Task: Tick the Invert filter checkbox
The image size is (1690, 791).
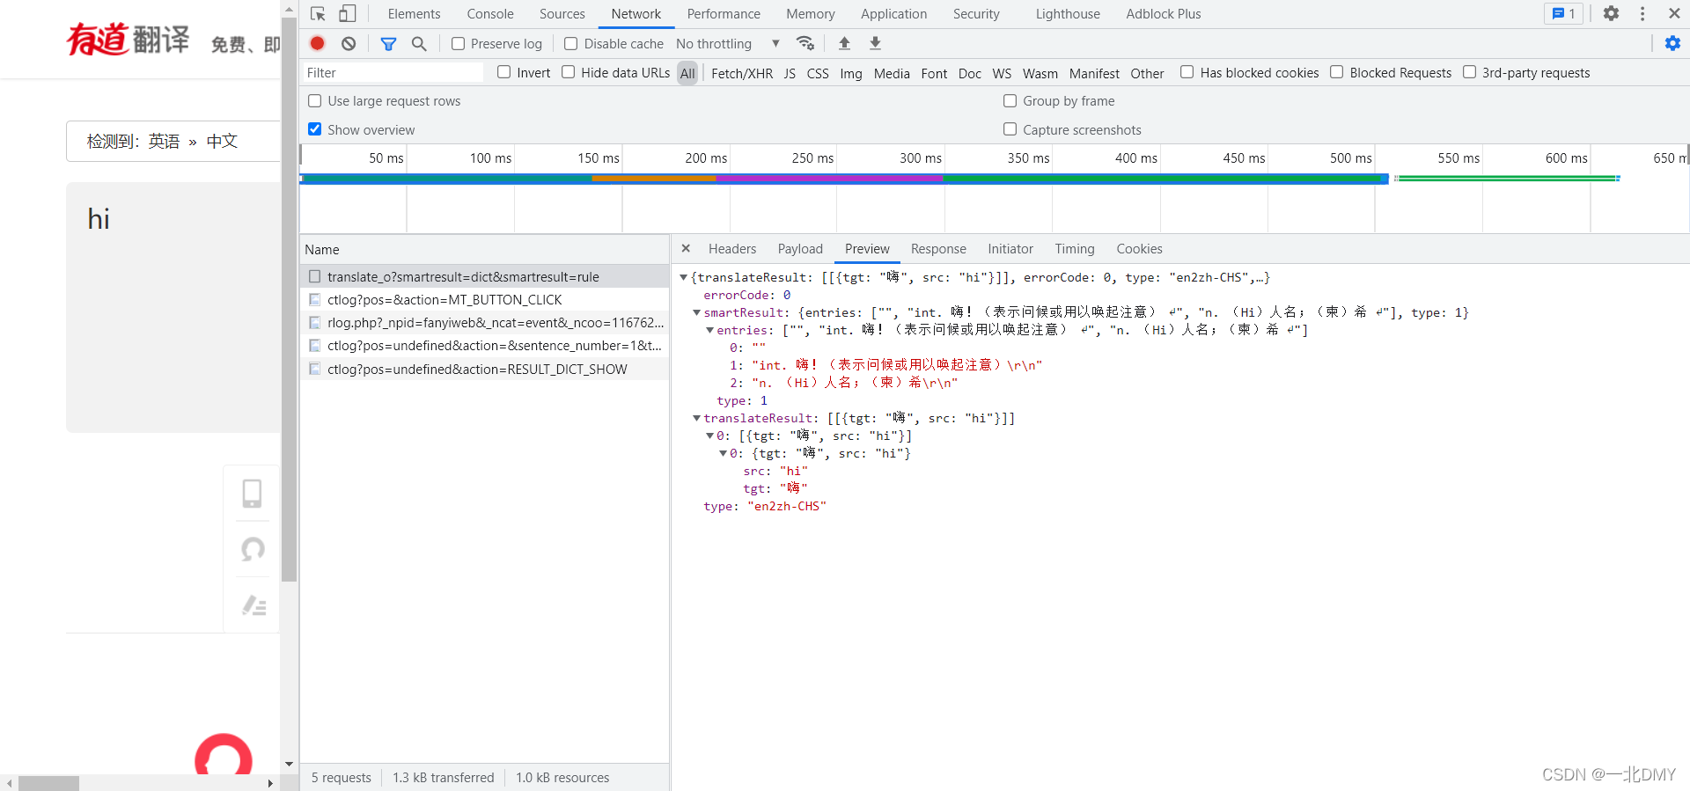Action: click(503, 72)
